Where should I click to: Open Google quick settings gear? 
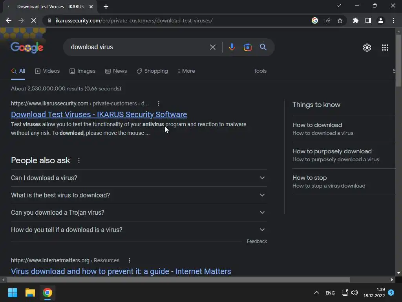(367, 48)
